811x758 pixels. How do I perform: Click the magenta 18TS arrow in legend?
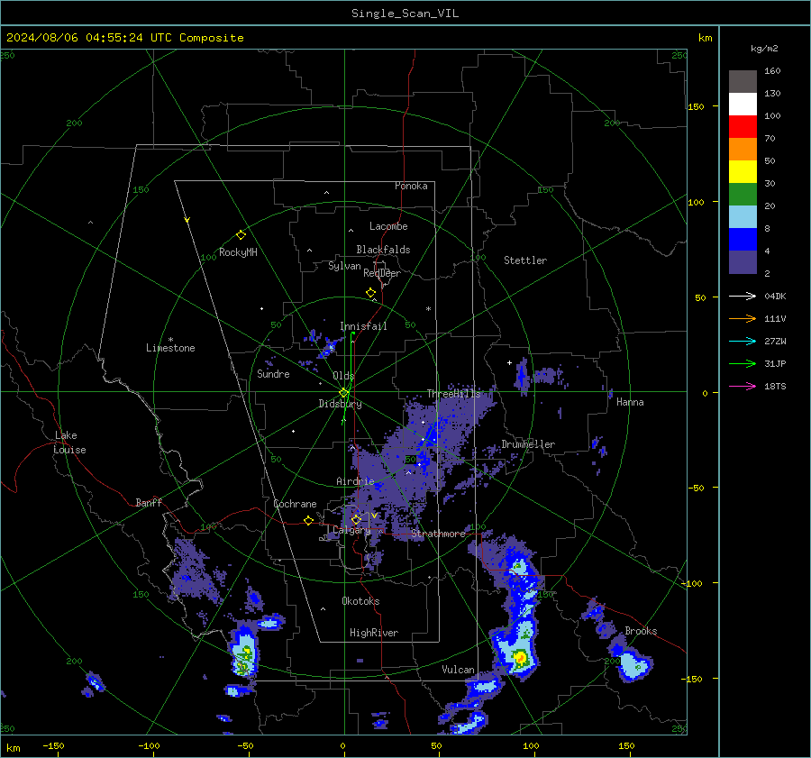tap(743, 386)
